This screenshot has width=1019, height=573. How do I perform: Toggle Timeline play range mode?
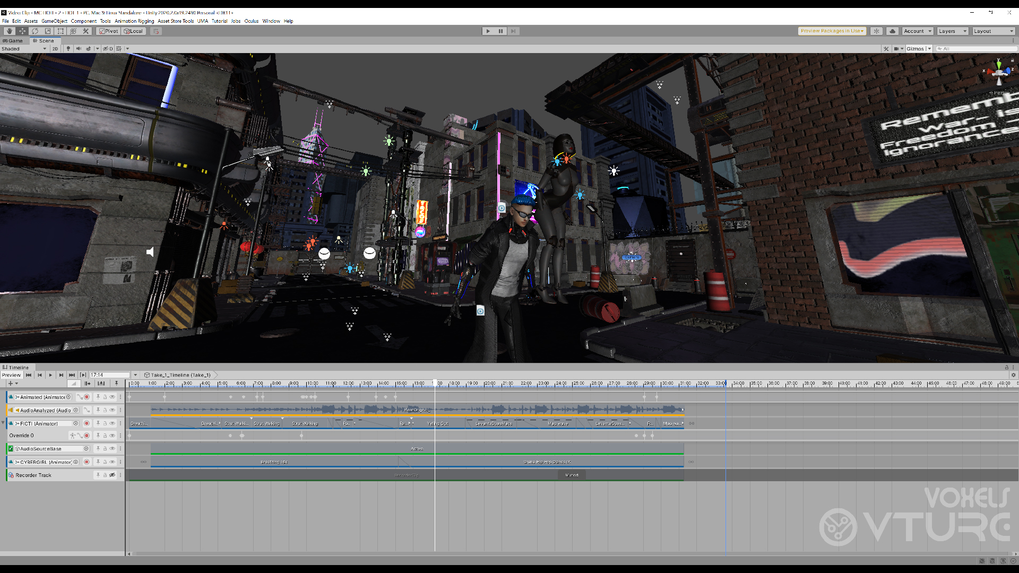click(83, 375)
